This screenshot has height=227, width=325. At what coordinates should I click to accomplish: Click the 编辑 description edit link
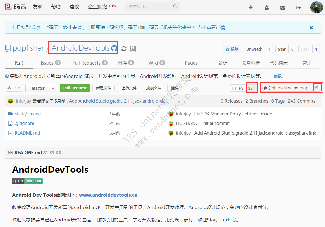tap(278, 76)
